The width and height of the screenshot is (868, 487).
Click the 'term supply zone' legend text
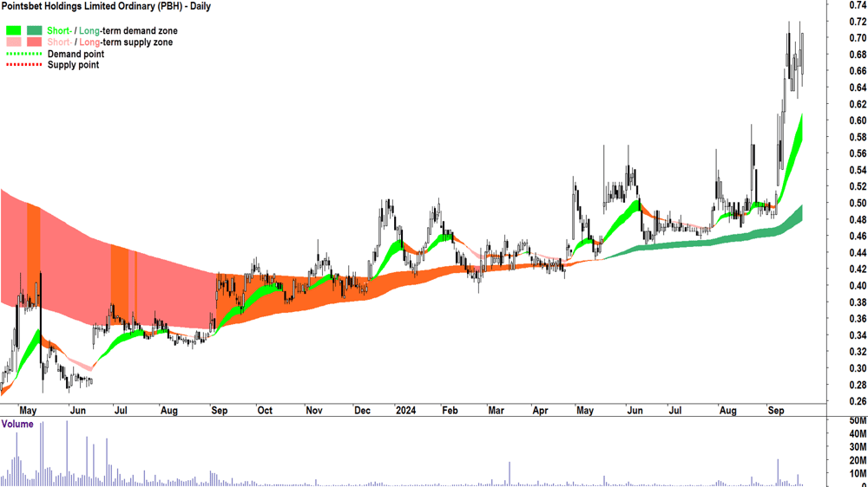pyautogui.click(x=137, y=42)
